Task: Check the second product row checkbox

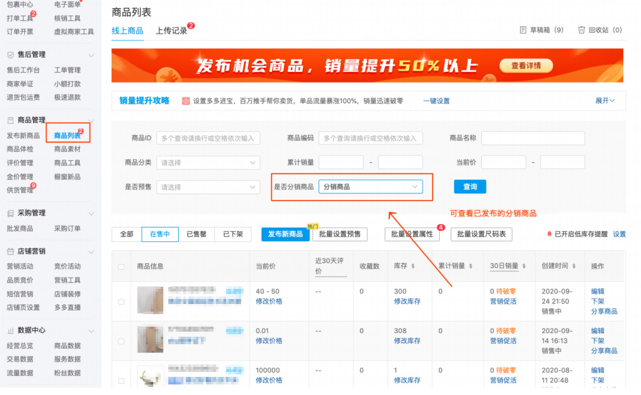Action: coord(121,340)
